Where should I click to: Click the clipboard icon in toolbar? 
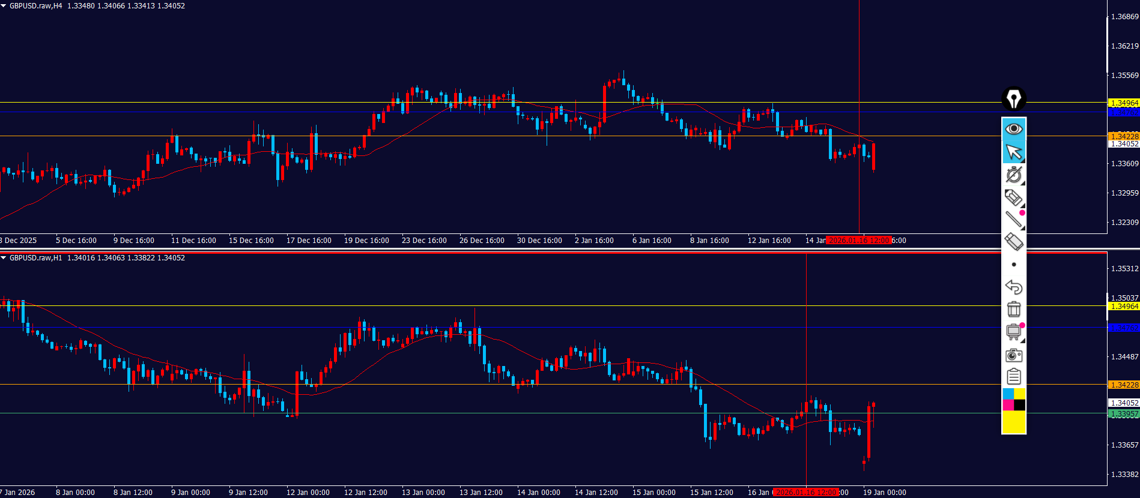[1014, 377]
